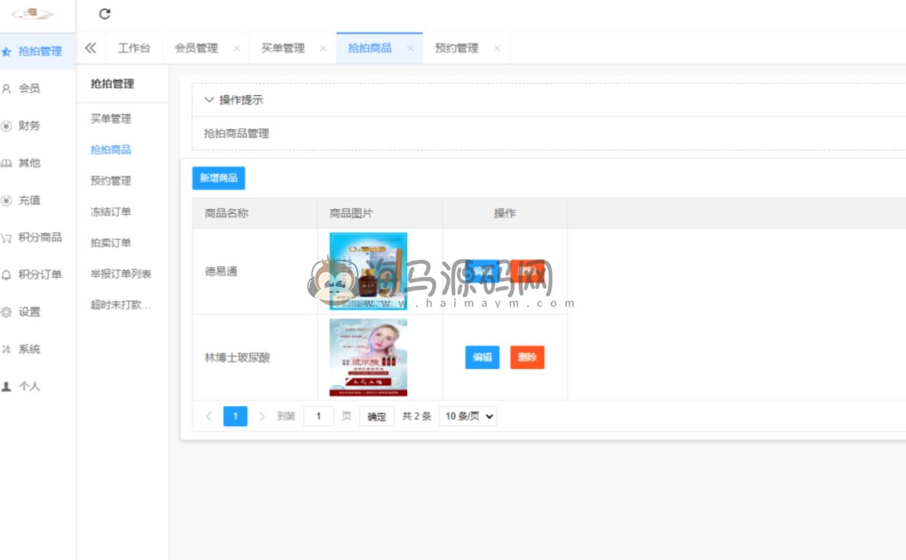Open the 10 条/页 page size dropdown
The height and width of the screenshot is (560, 906).
(469, 416)
